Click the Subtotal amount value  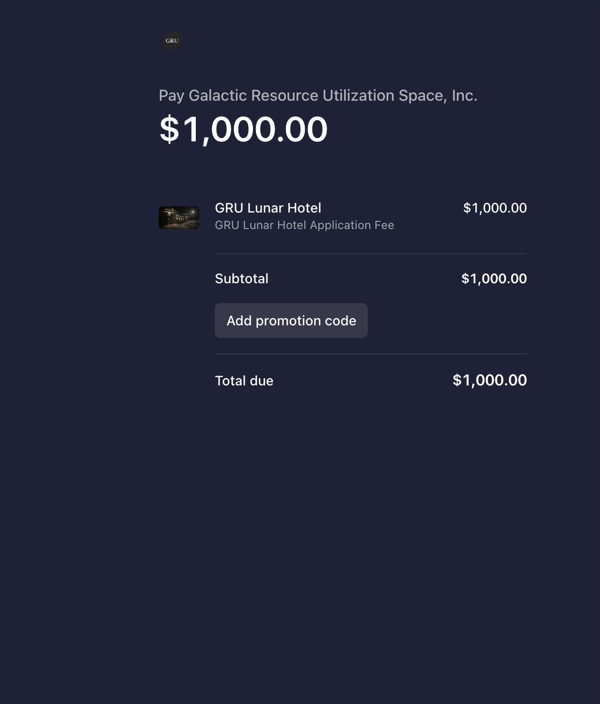(494, 278)
